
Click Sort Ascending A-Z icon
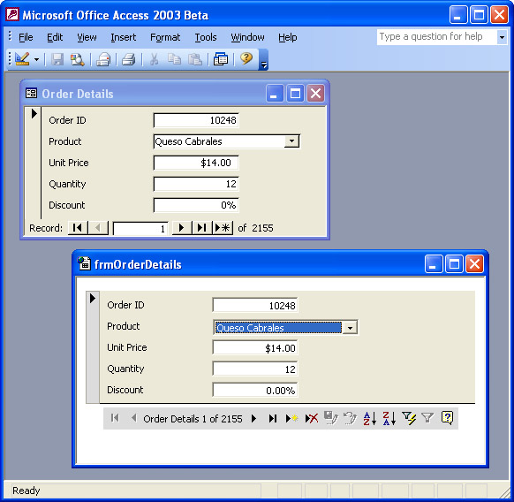click(369, 418)
